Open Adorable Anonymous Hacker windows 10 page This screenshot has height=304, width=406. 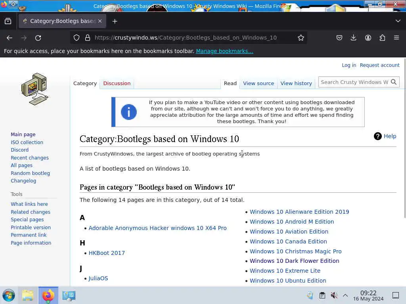click(157, 228)
